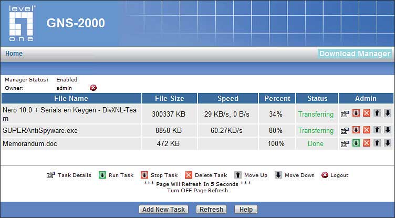Click the Move Down legend icon
The image size is (395, 218).
tap(278, 175)
